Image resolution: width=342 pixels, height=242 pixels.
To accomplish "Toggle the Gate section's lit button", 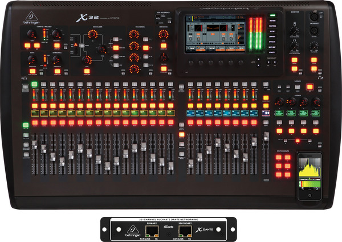I will [33, 71].
